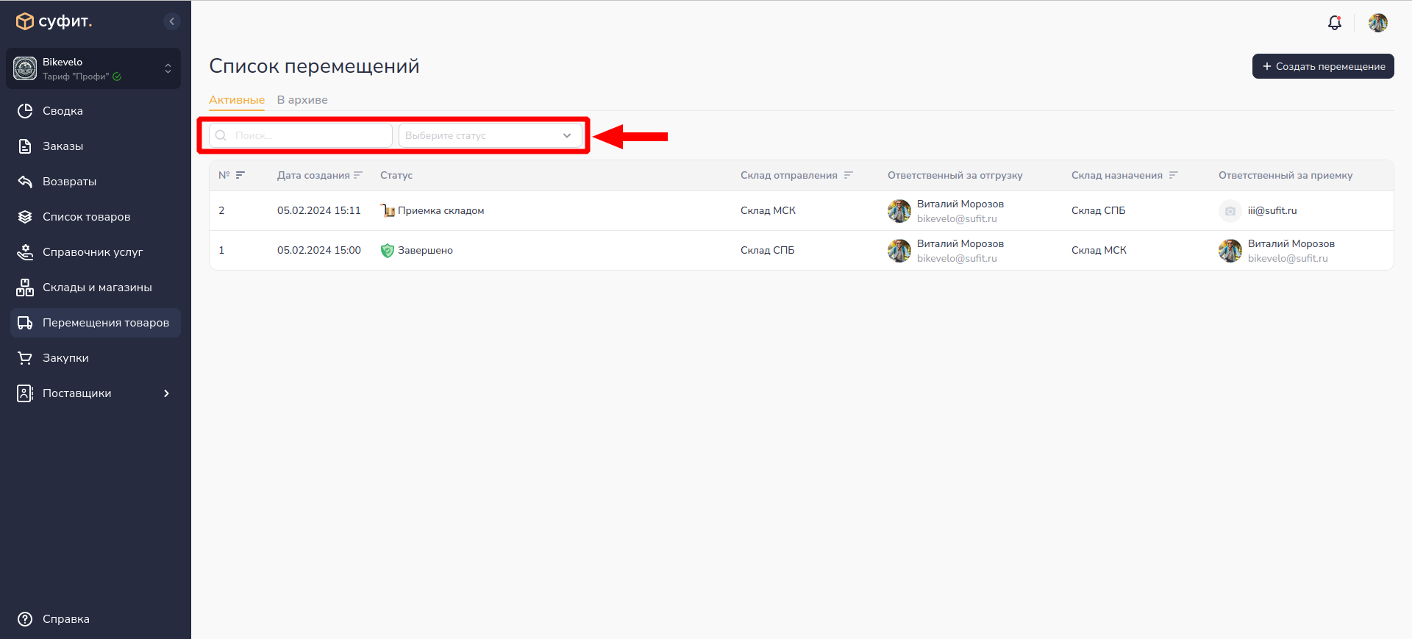Click Ответственный за отгрузку header
The image size is (1412, 639).
click(955, 175)
